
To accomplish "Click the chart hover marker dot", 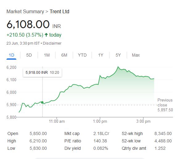I will (42, 102).
